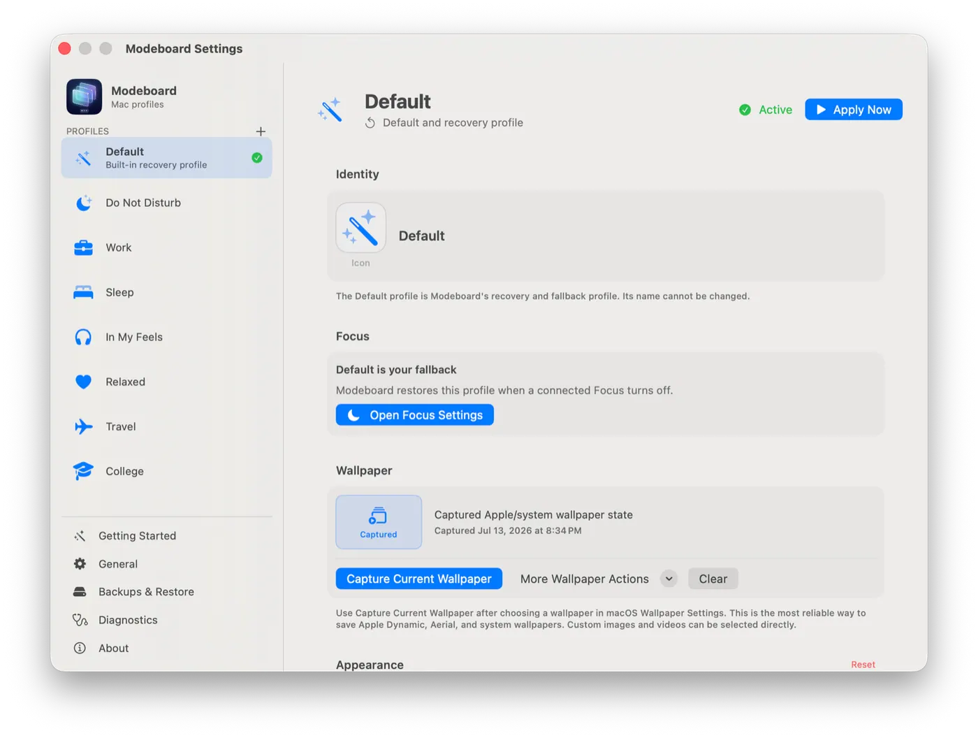This screenshot has height=738, width=978.
Task: Click the 'Default and recovery profile' subtitle
Action: tap(453, 123)
